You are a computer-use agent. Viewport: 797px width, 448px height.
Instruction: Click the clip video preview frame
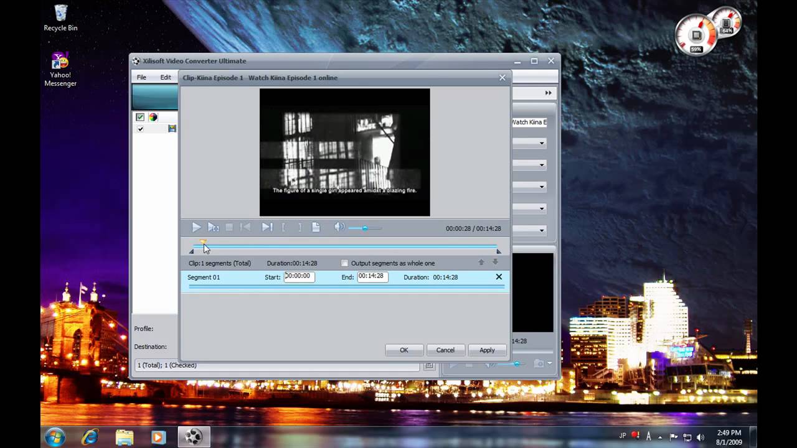point(344,152)
